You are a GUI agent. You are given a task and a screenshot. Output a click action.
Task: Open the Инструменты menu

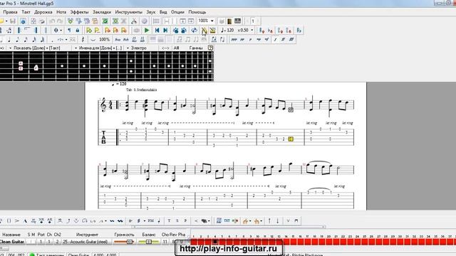128,12
